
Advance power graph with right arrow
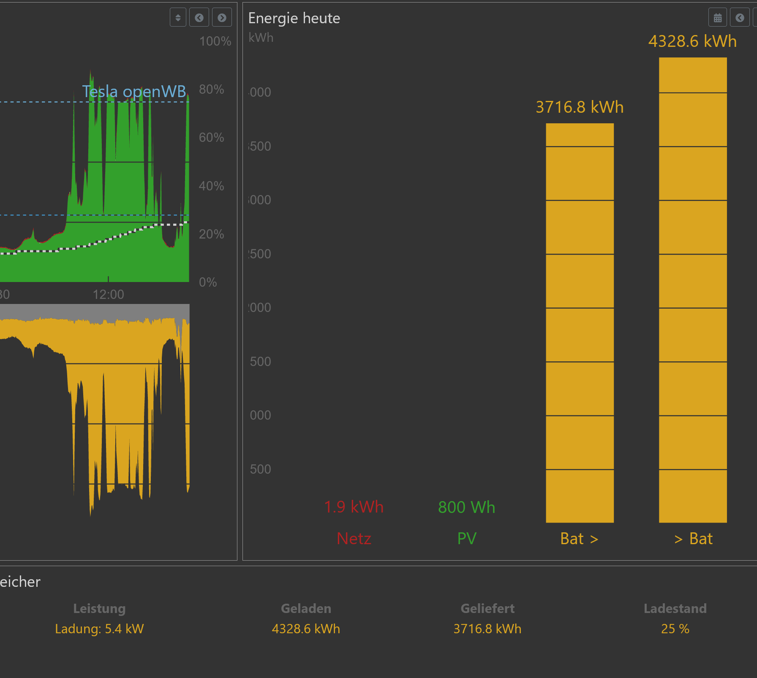(222, 18)
